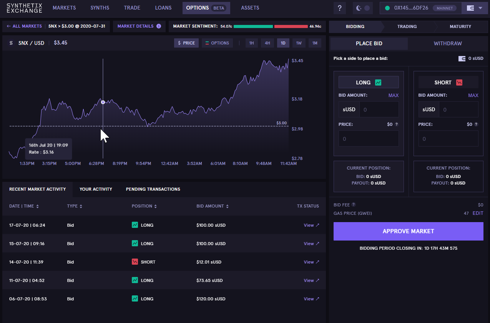The width and height of the screenshot is (490, 323).
Task: Show the Pending Transactions tab
Action: coord(153,189)
